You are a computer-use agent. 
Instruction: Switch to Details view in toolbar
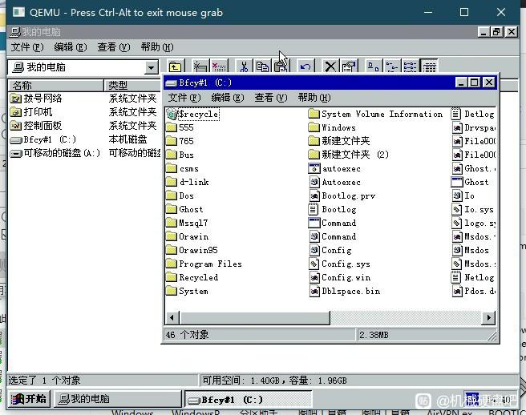point(429,66)
